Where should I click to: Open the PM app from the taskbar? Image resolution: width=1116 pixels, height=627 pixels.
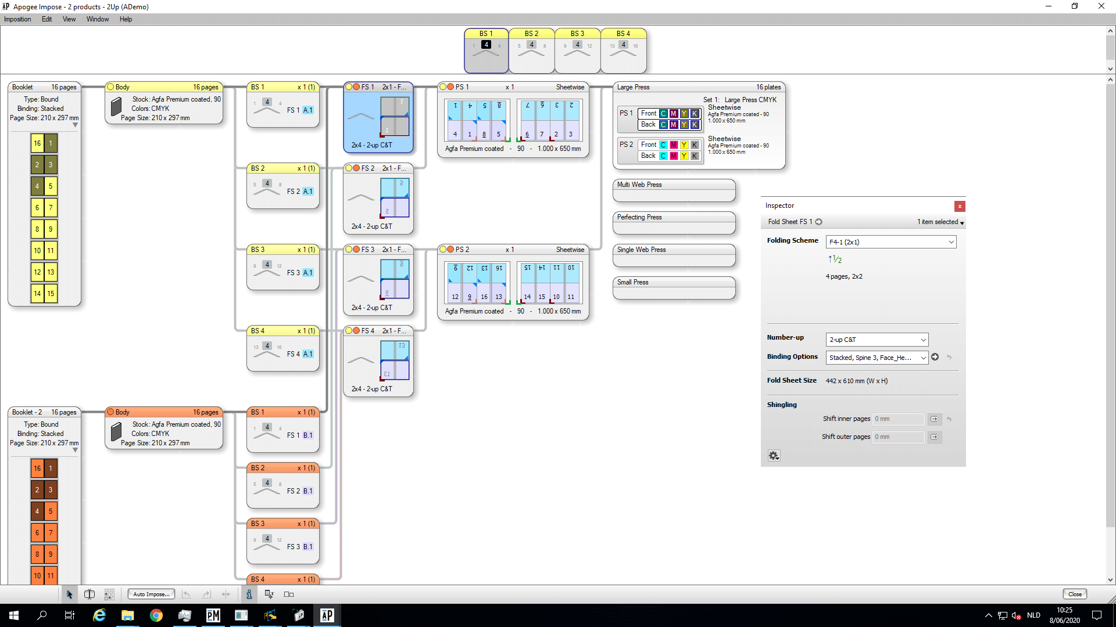click(213, 615)
